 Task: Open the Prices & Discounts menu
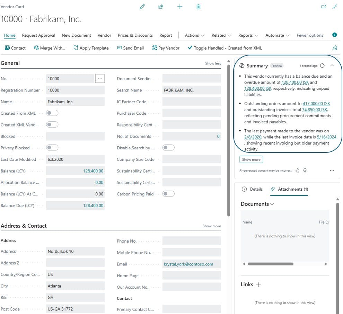135,35
